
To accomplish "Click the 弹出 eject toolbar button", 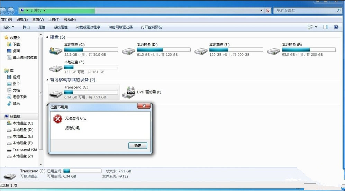I will click(x=26, y=27).
